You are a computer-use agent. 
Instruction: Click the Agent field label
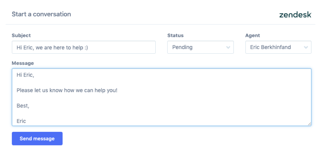[253, 35]
